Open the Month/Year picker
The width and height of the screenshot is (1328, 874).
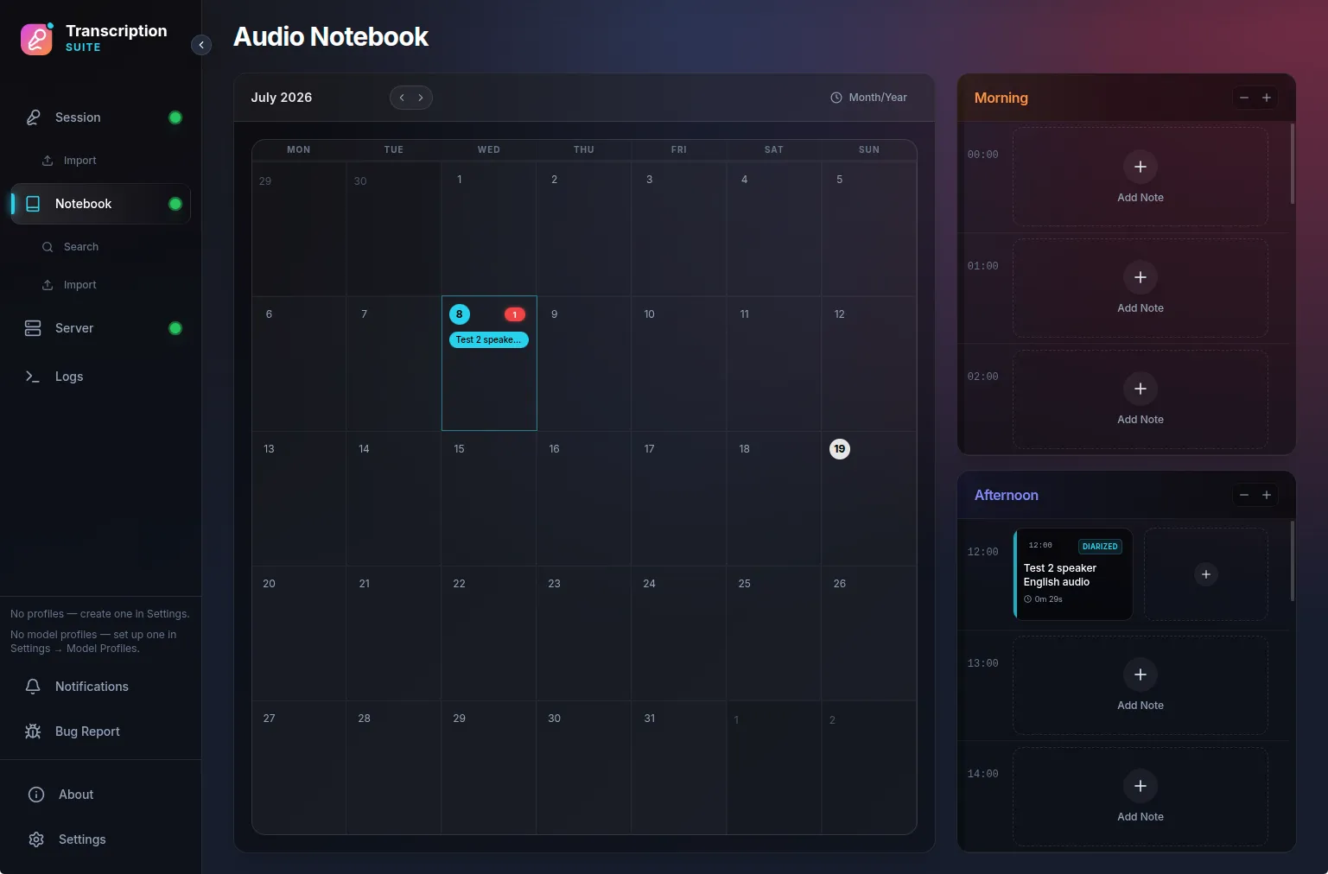click(869, 98)
